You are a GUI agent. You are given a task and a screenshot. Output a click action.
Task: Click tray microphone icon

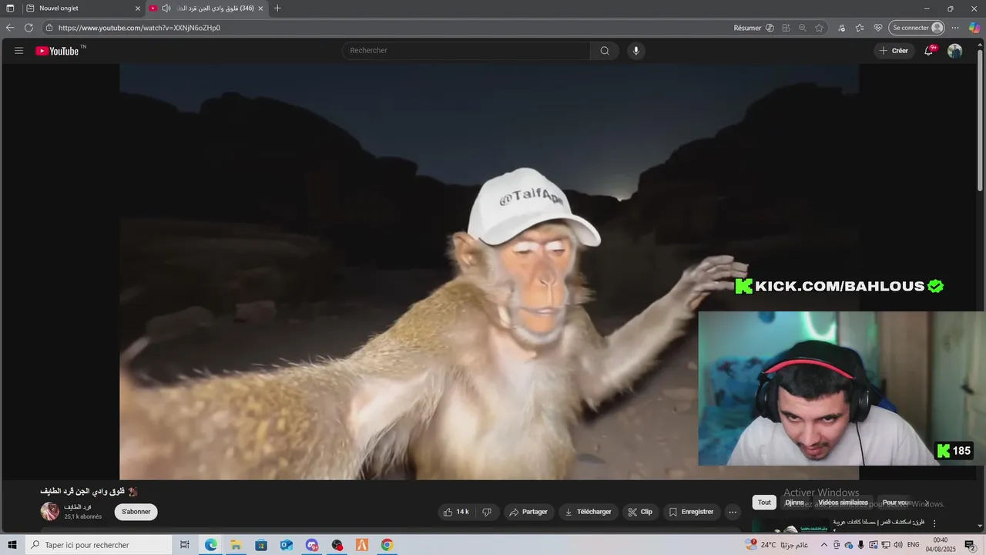[x=861, y=545]
